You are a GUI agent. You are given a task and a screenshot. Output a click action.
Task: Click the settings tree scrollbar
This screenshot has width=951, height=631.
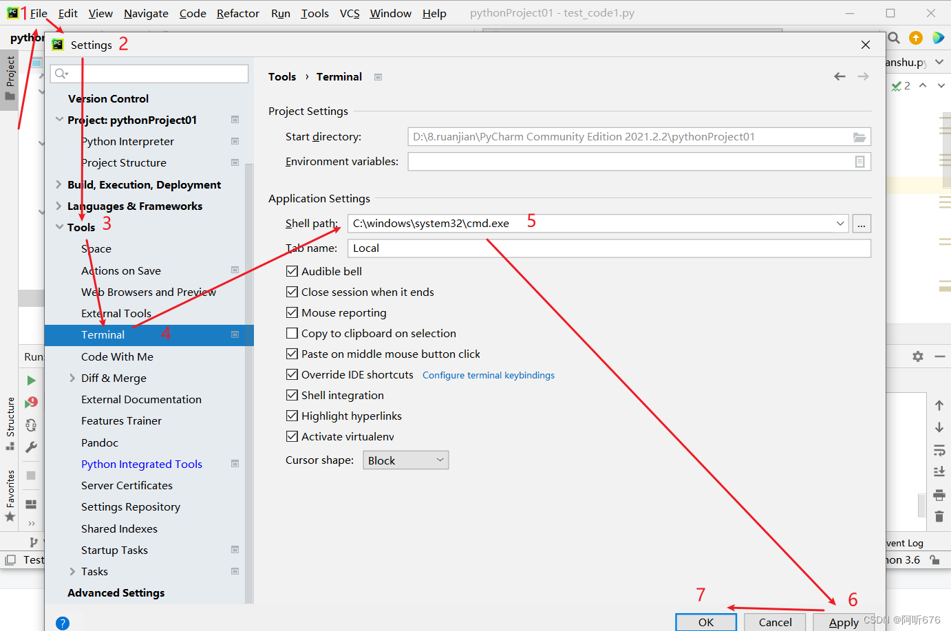(249, 383)
